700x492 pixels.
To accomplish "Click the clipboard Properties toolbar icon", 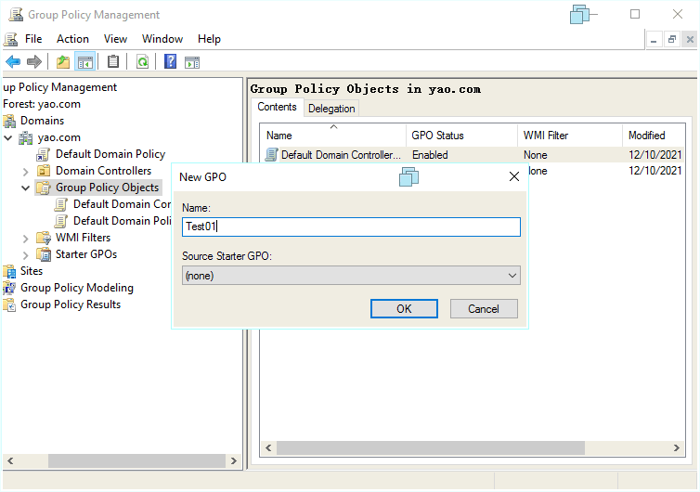I will click(x=113, y=62).
